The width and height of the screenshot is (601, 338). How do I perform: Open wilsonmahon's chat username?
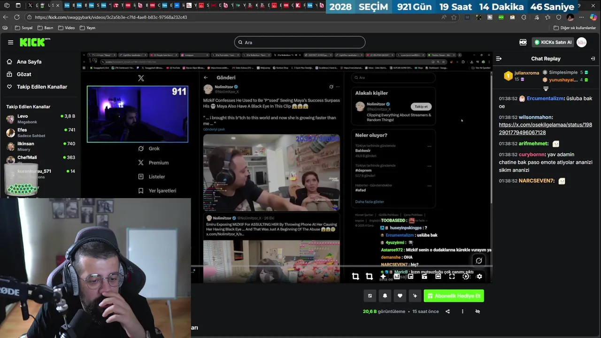click(x=536, y=117)
